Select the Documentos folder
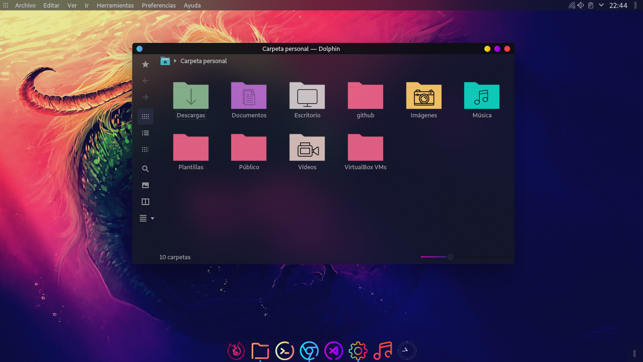Image resolution: width=643 pixels, height=362 pixels. click(x=249, y=100)
